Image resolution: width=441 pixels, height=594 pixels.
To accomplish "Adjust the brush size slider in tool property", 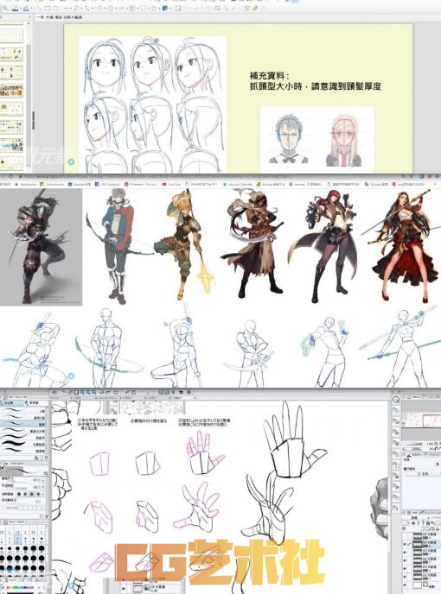I will pos(16,482).
